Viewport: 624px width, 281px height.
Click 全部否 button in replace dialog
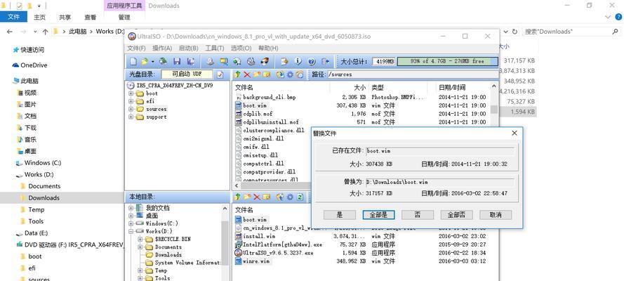[x=456, y=215]
